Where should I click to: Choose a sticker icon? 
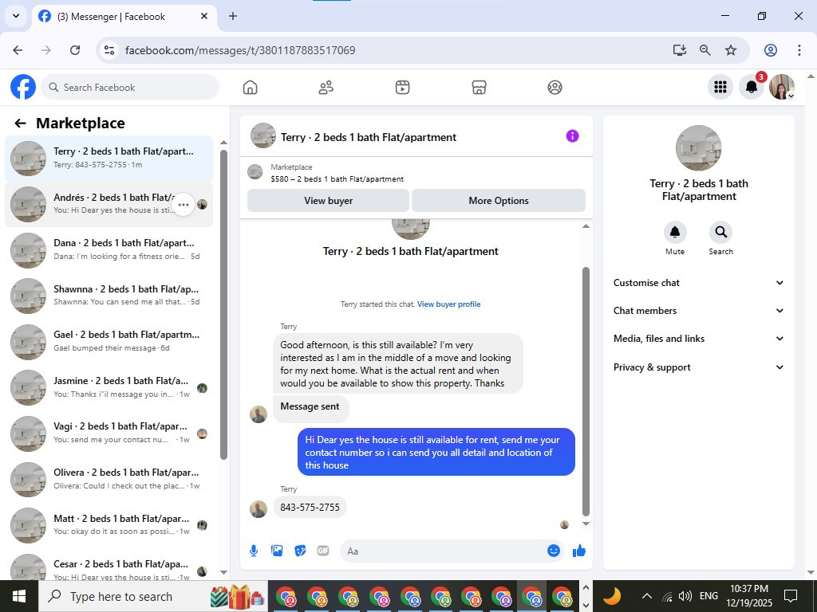pyautogui.click(x=300, y=551)
